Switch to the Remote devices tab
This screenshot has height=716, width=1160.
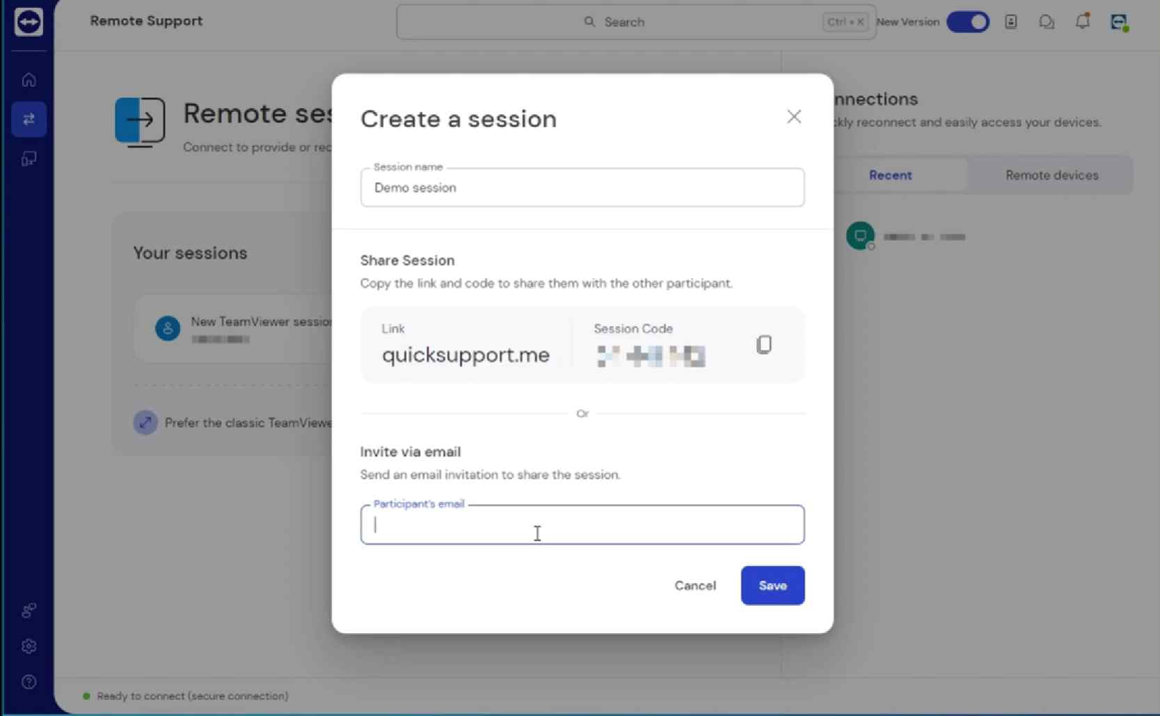[1051, 175]
